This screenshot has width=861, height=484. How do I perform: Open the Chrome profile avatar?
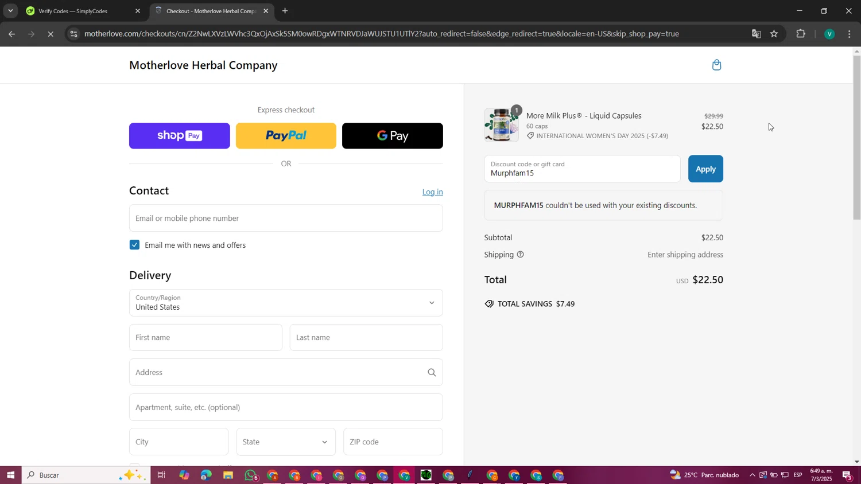(829, 34)
